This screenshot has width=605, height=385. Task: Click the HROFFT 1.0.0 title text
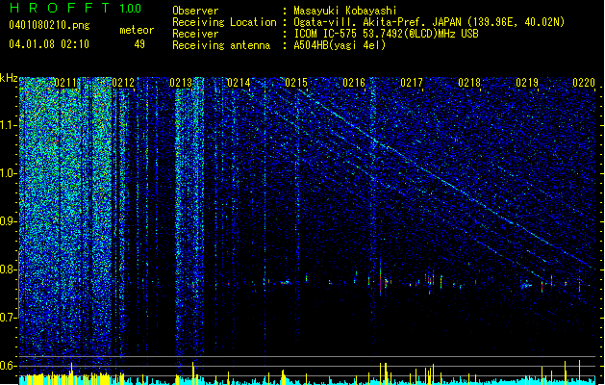click(76, 8)
